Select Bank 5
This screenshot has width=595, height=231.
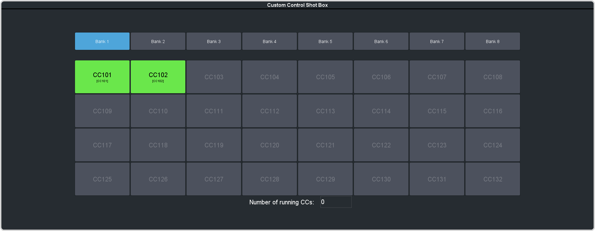(x=325, y=41)
